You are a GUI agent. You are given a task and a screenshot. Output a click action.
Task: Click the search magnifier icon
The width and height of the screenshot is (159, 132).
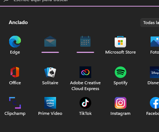6,1
